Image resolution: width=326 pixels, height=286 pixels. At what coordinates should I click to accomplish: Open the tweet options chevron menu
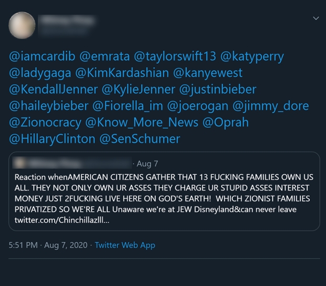(x=315, y=18)
